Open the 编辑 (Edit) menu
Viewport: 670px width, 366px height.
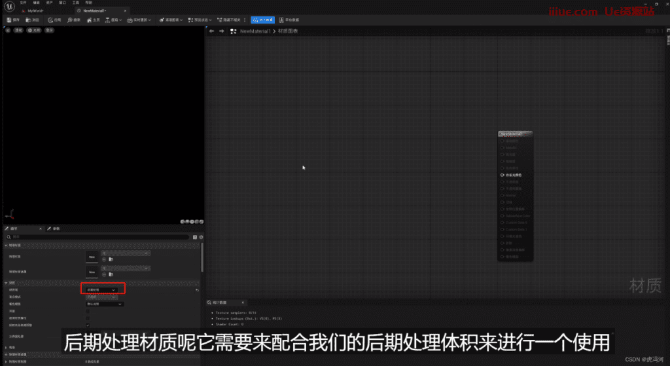click(37, 3)
